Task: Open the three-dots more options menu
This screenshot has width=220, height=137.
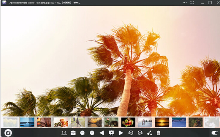Action: pyautogui.click(x=185, y=3)
